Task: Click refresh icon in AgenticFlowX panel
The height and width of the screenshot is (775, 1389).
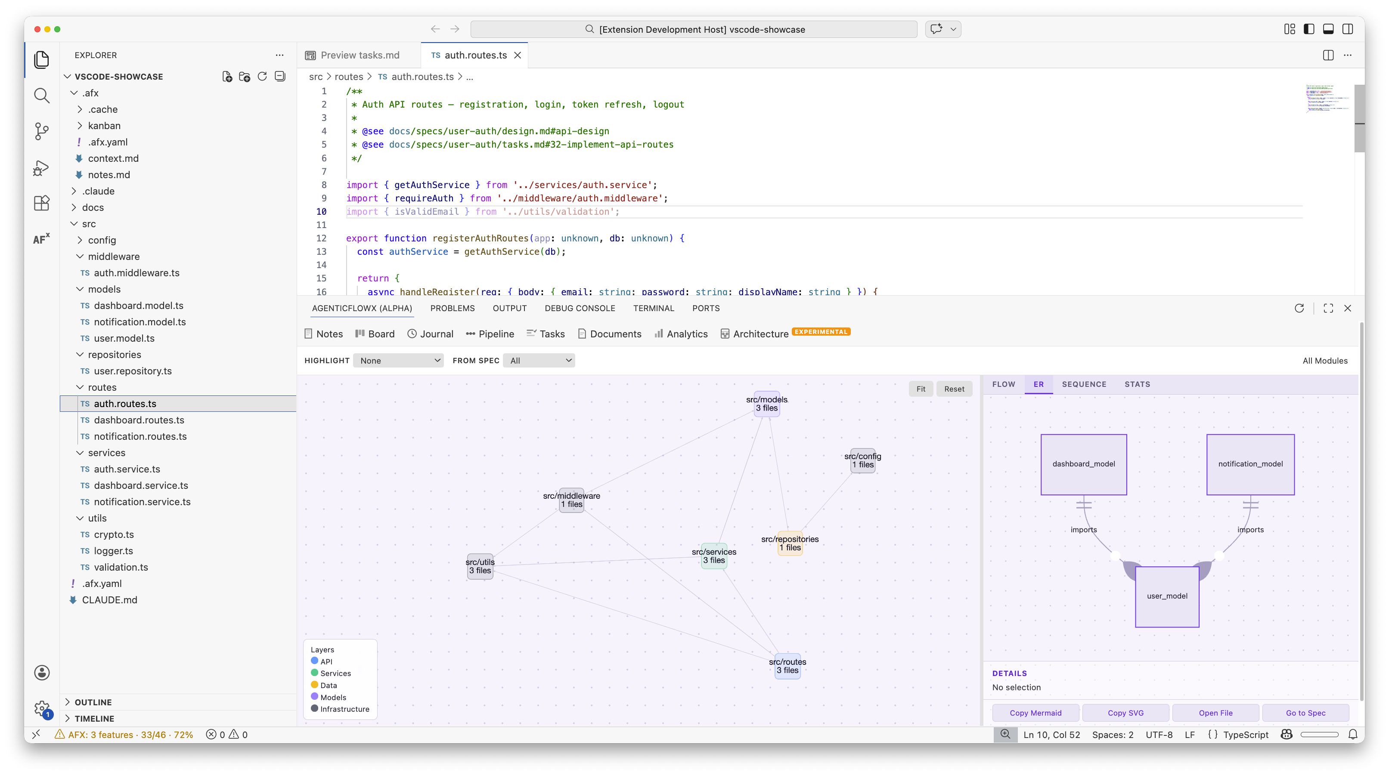Action: tap(1299, 308)
